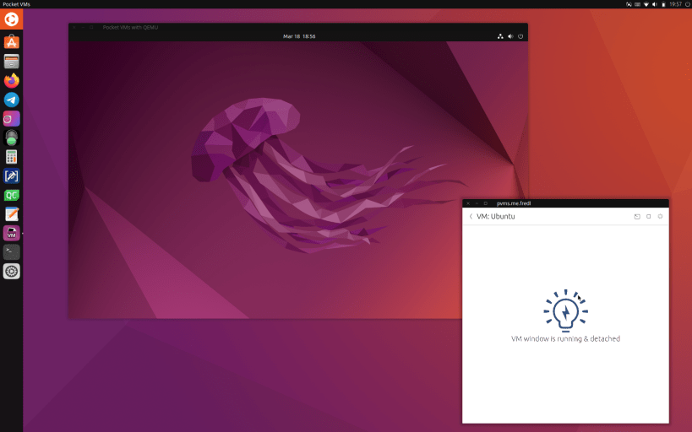Open the Notes app in dock
692x432 pixels.
[12, 214]
